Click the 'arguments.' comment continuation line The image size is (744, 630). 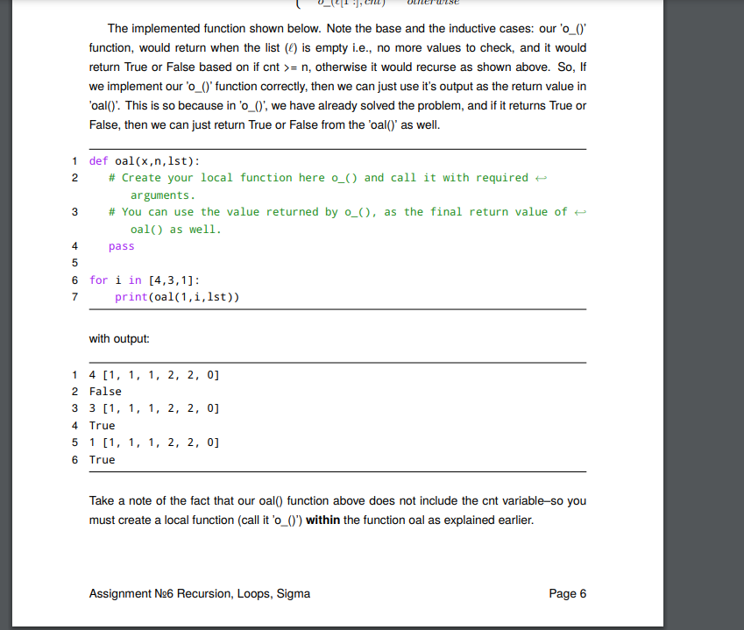tap(163, 195)
